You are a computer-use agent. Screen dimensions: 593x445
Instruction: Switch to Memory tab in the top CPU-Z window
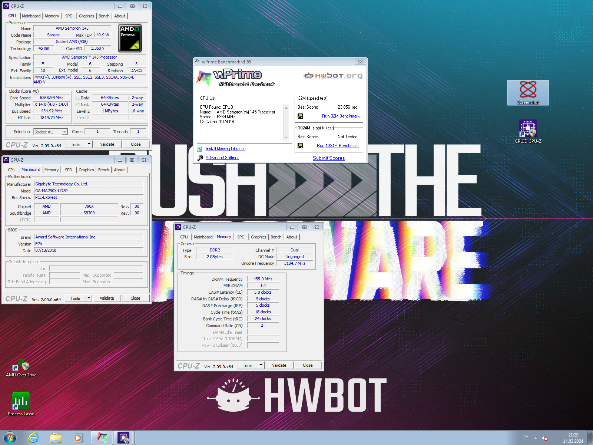pos(52,16)
